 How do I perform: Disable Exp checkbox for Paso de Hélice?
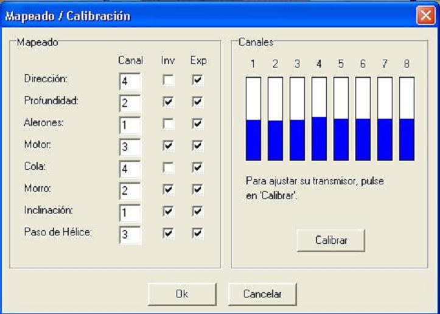pyautogui.click(x=197, y=233)
